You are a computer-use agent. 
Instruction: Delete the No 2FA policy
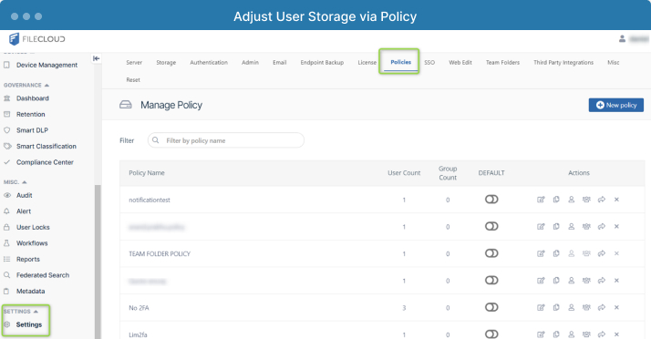616,307
